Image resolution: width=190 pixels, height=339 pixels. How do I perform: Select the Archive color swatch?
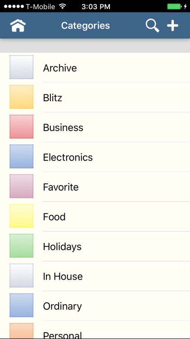[x=21, y=67]
